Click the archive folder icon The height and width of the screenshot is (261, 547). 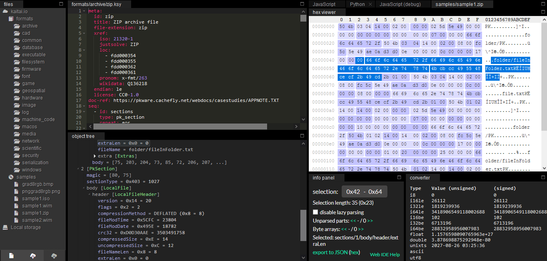click(17, 26)
